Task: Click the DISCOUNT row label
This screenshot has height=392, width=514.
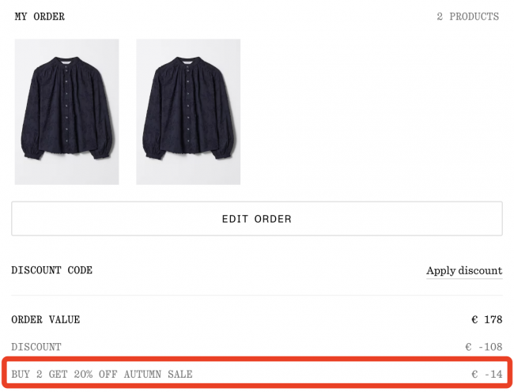Action: coord(36,347)
